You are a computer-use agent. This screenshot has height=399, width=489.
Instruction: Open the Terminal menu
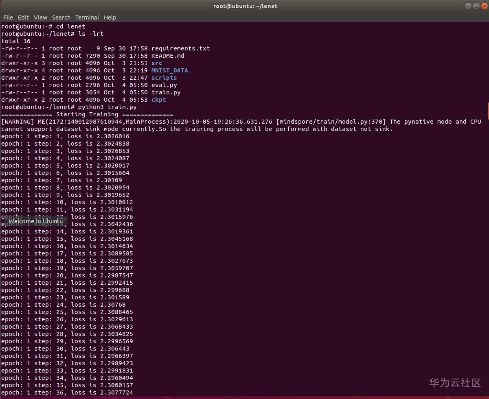pyautogui.click(x=87, y=17)
